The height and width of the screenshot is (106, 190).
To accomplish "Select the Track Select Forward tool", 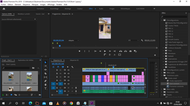I will point(45,66).
